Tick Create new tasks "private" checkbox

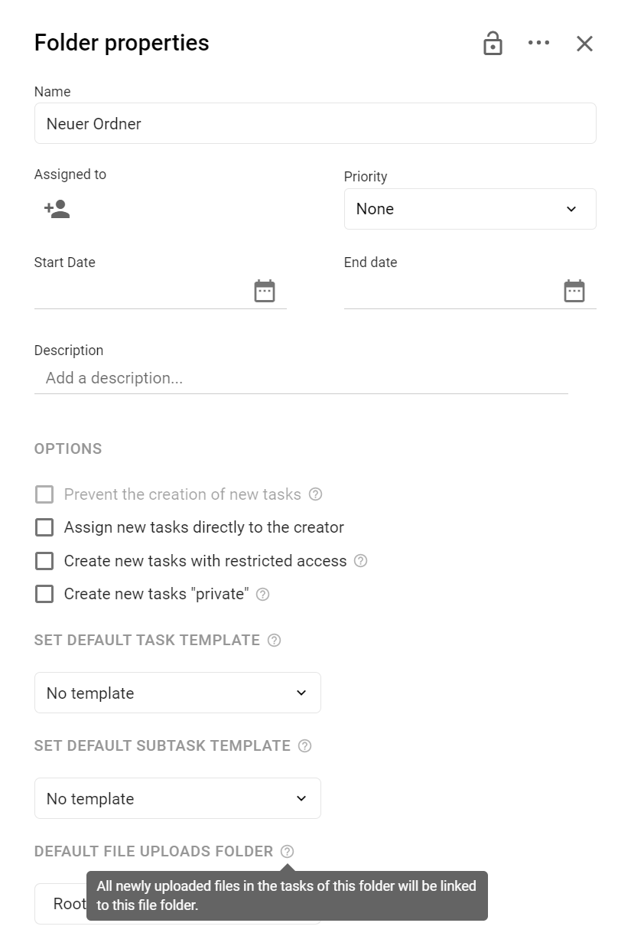coord(44,594)
